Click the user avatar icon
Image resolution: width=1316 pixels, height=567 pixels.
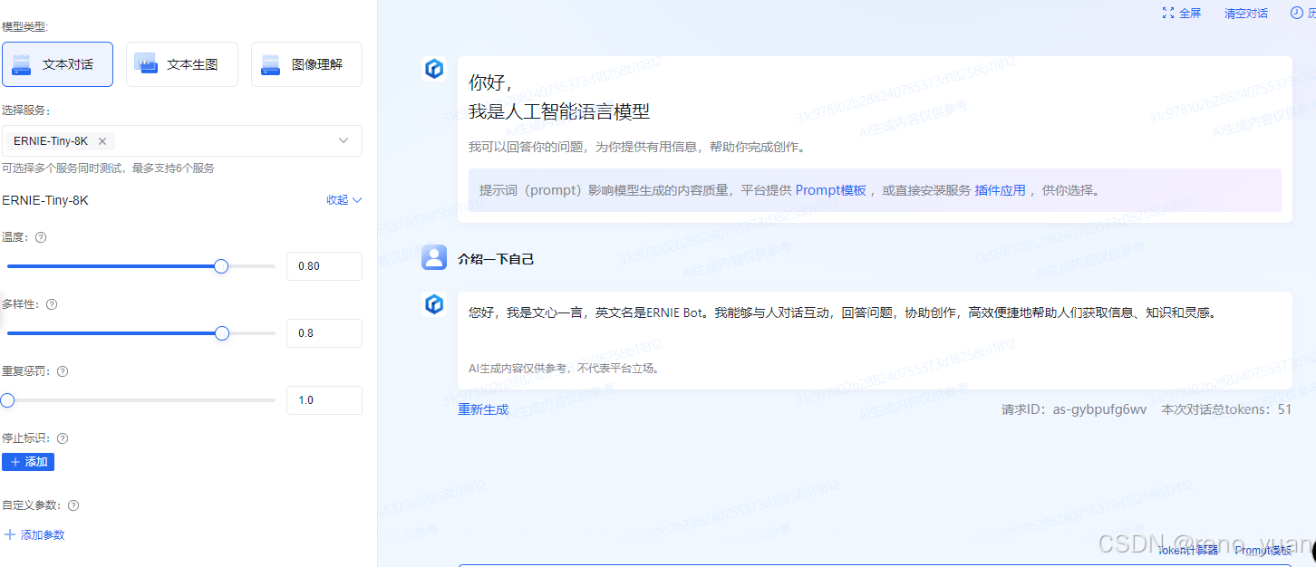tap(434, 257)
